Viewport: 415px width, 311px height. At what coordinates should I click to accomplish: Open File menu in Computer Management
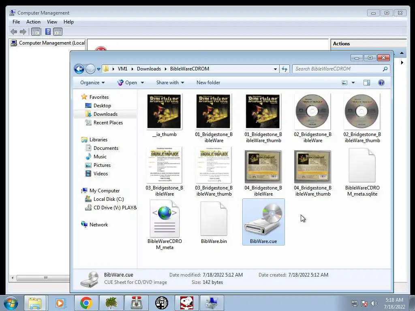pyautogui.click(x=16, y=22)
